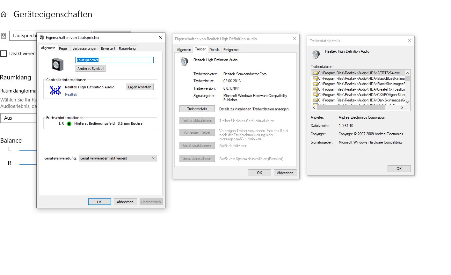Close the Realtek High Definition Audio dialog

[x=295, y=39]
